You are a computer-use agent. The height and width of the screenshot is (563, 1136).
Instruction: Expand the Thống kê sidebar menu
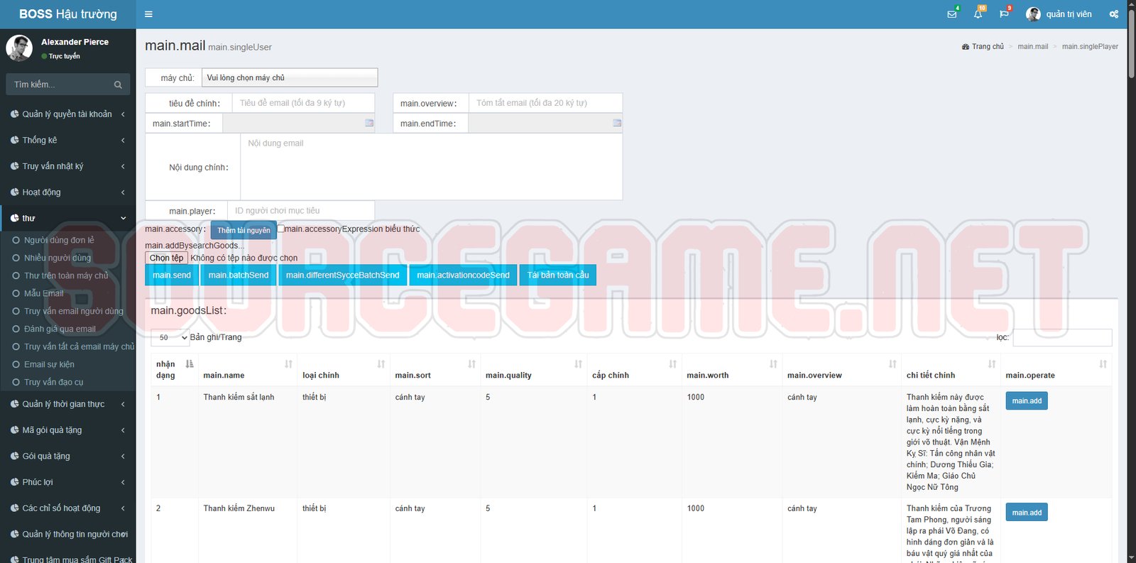coord(67,140)
